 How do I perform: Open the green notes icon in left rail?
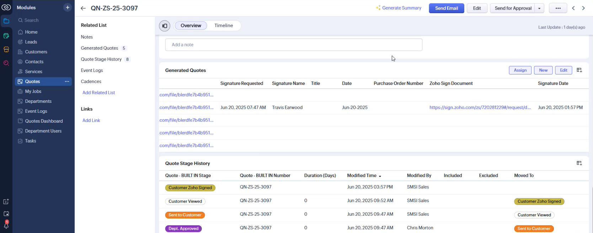click(6, 36)
